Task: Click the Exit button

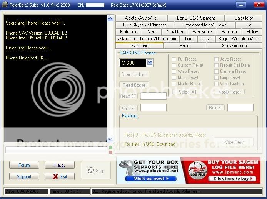Action: point(59,176)
